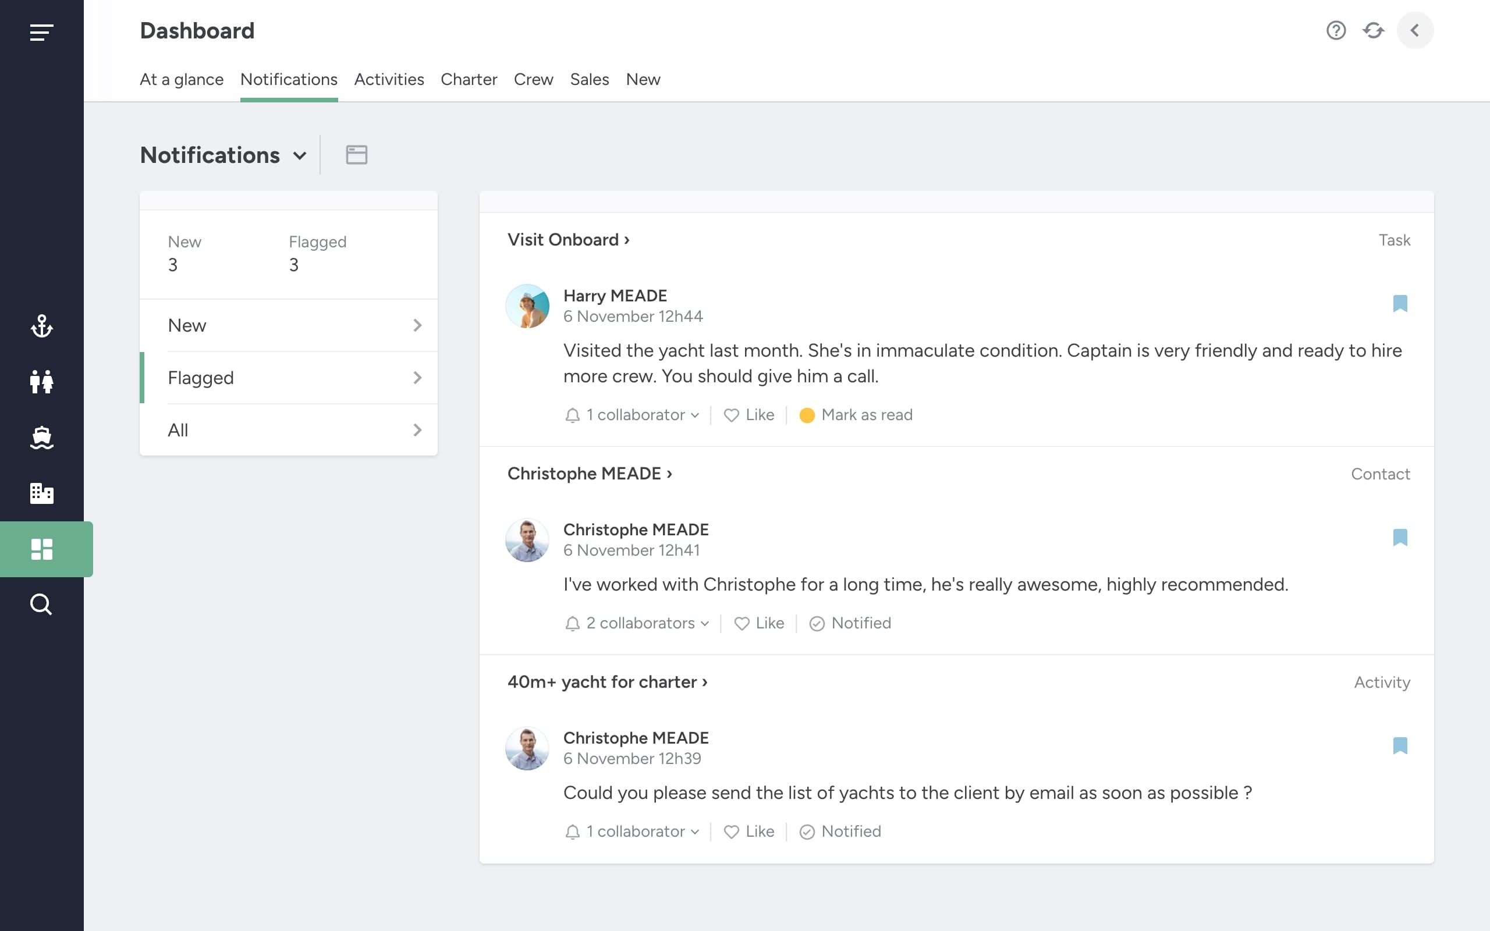Click the anchor icon in sidebar
1490x931 pixels.
41,326
